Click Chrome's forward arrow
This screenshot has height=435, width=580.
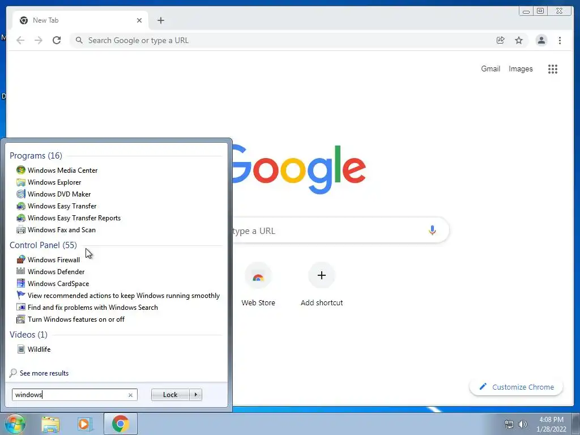39,40
